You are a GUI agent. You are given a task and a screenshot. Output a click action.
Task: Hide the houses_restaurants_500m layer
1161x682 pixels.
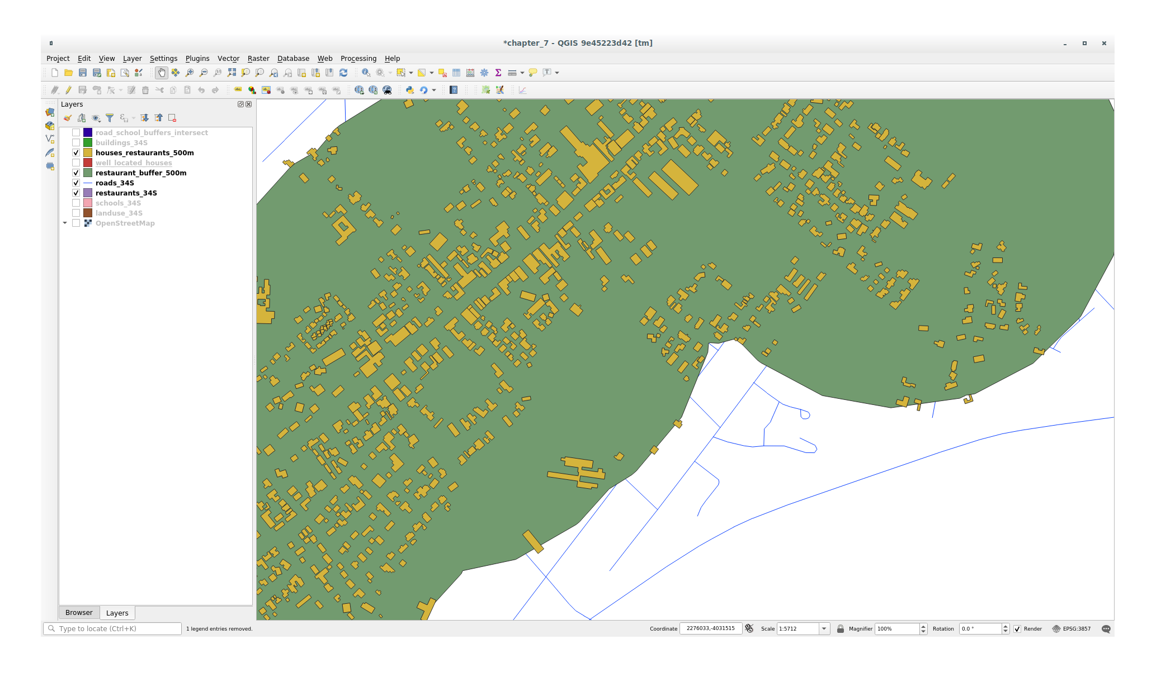(76, 152)
